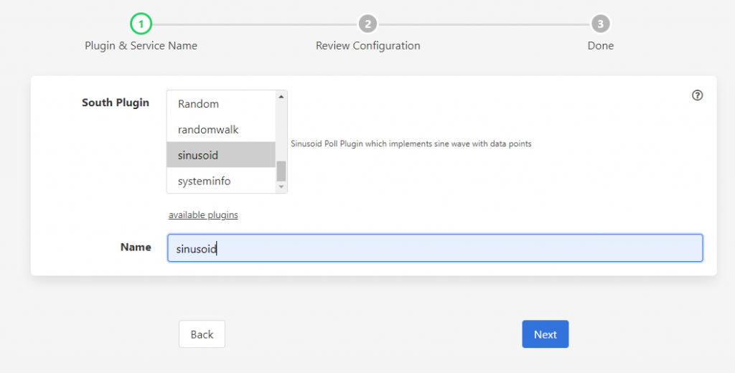Open the help question mark icon
The width and height of the screenshot is (735, 373).
(x=697, y=95)
